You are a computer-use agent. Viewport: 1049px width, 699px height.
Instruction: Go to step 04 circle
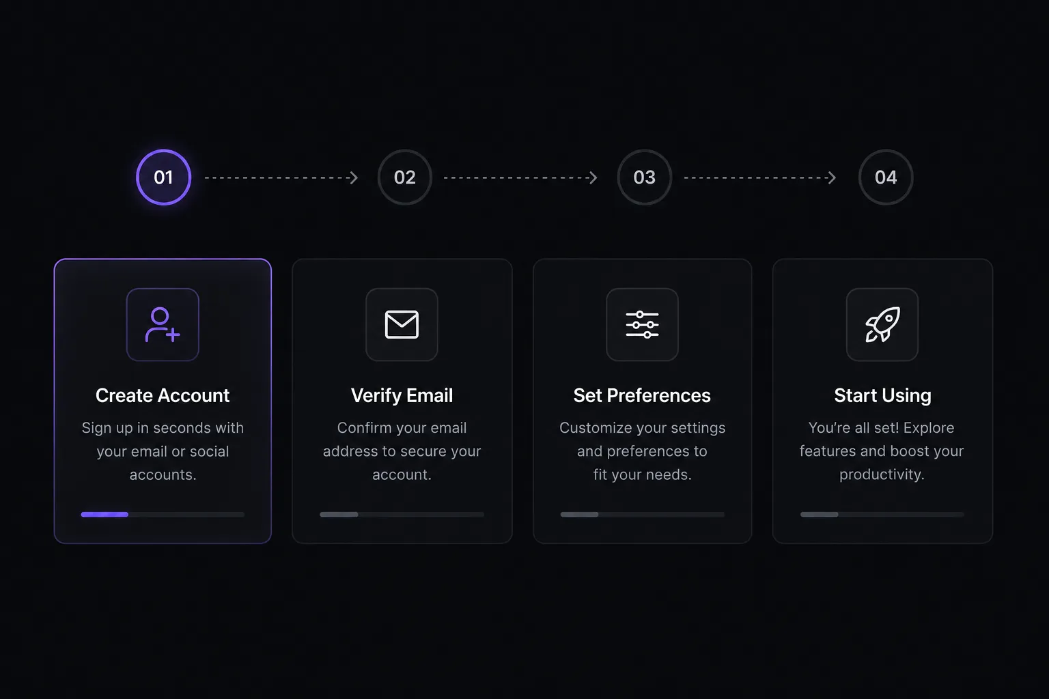point(886,177)
